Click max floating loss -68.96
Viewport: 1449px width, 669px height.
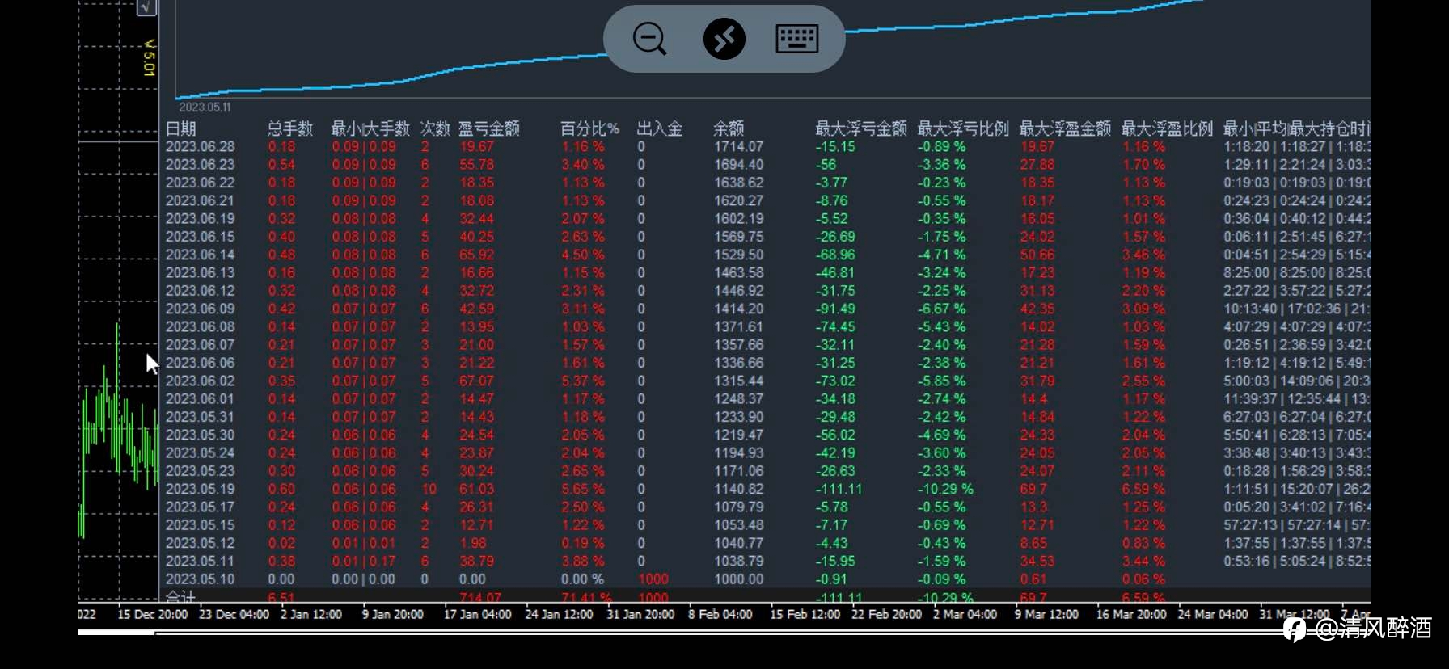pyautogui.click(x=835, y=255)
